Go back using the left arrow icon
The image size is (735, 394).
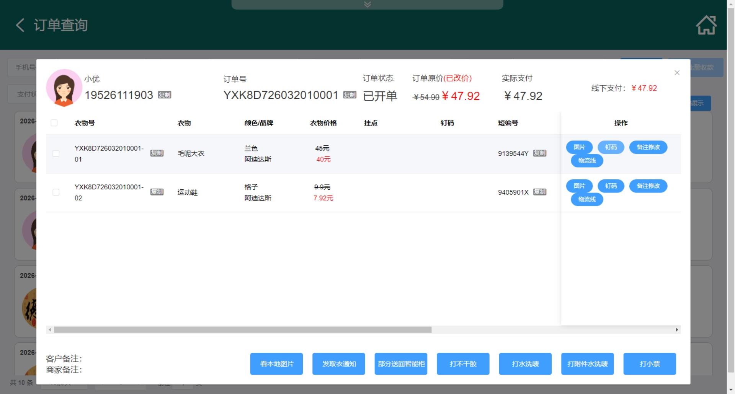[20, 25]
